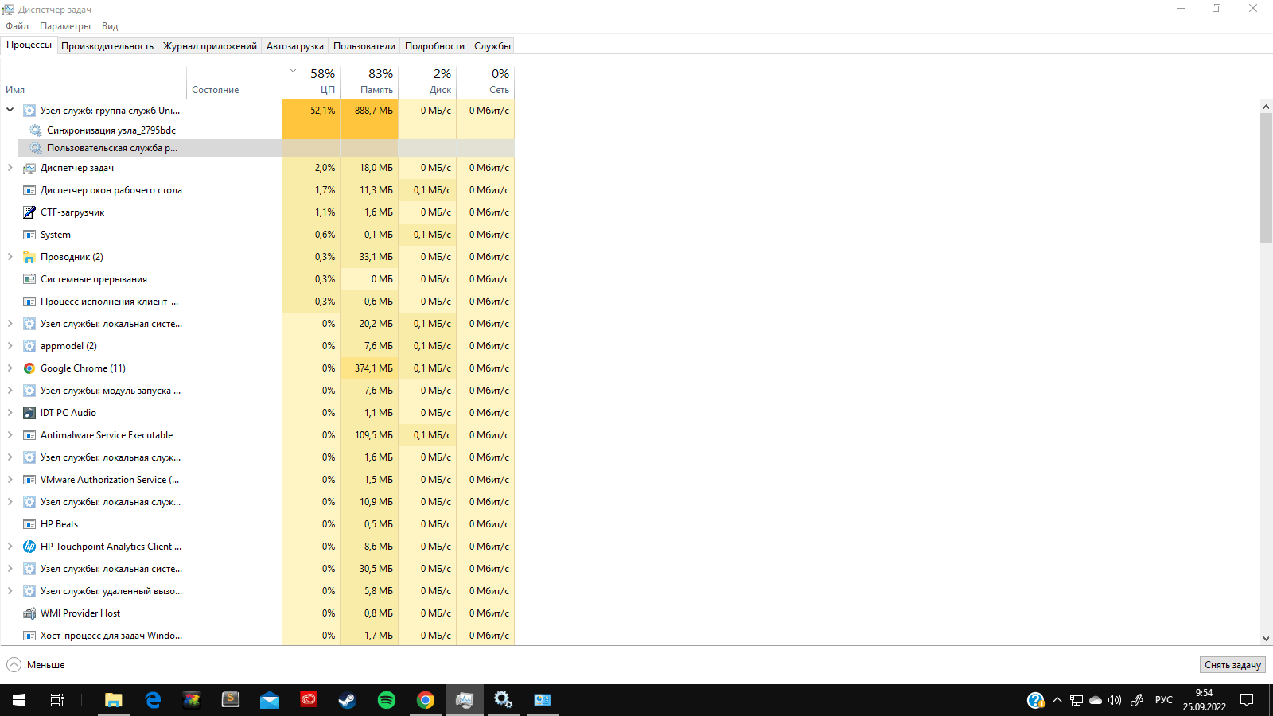The height and width of the screenshot is (716, 1273).
Task: Open File Explorer from the taskbar
Action: tap(114, 700)
